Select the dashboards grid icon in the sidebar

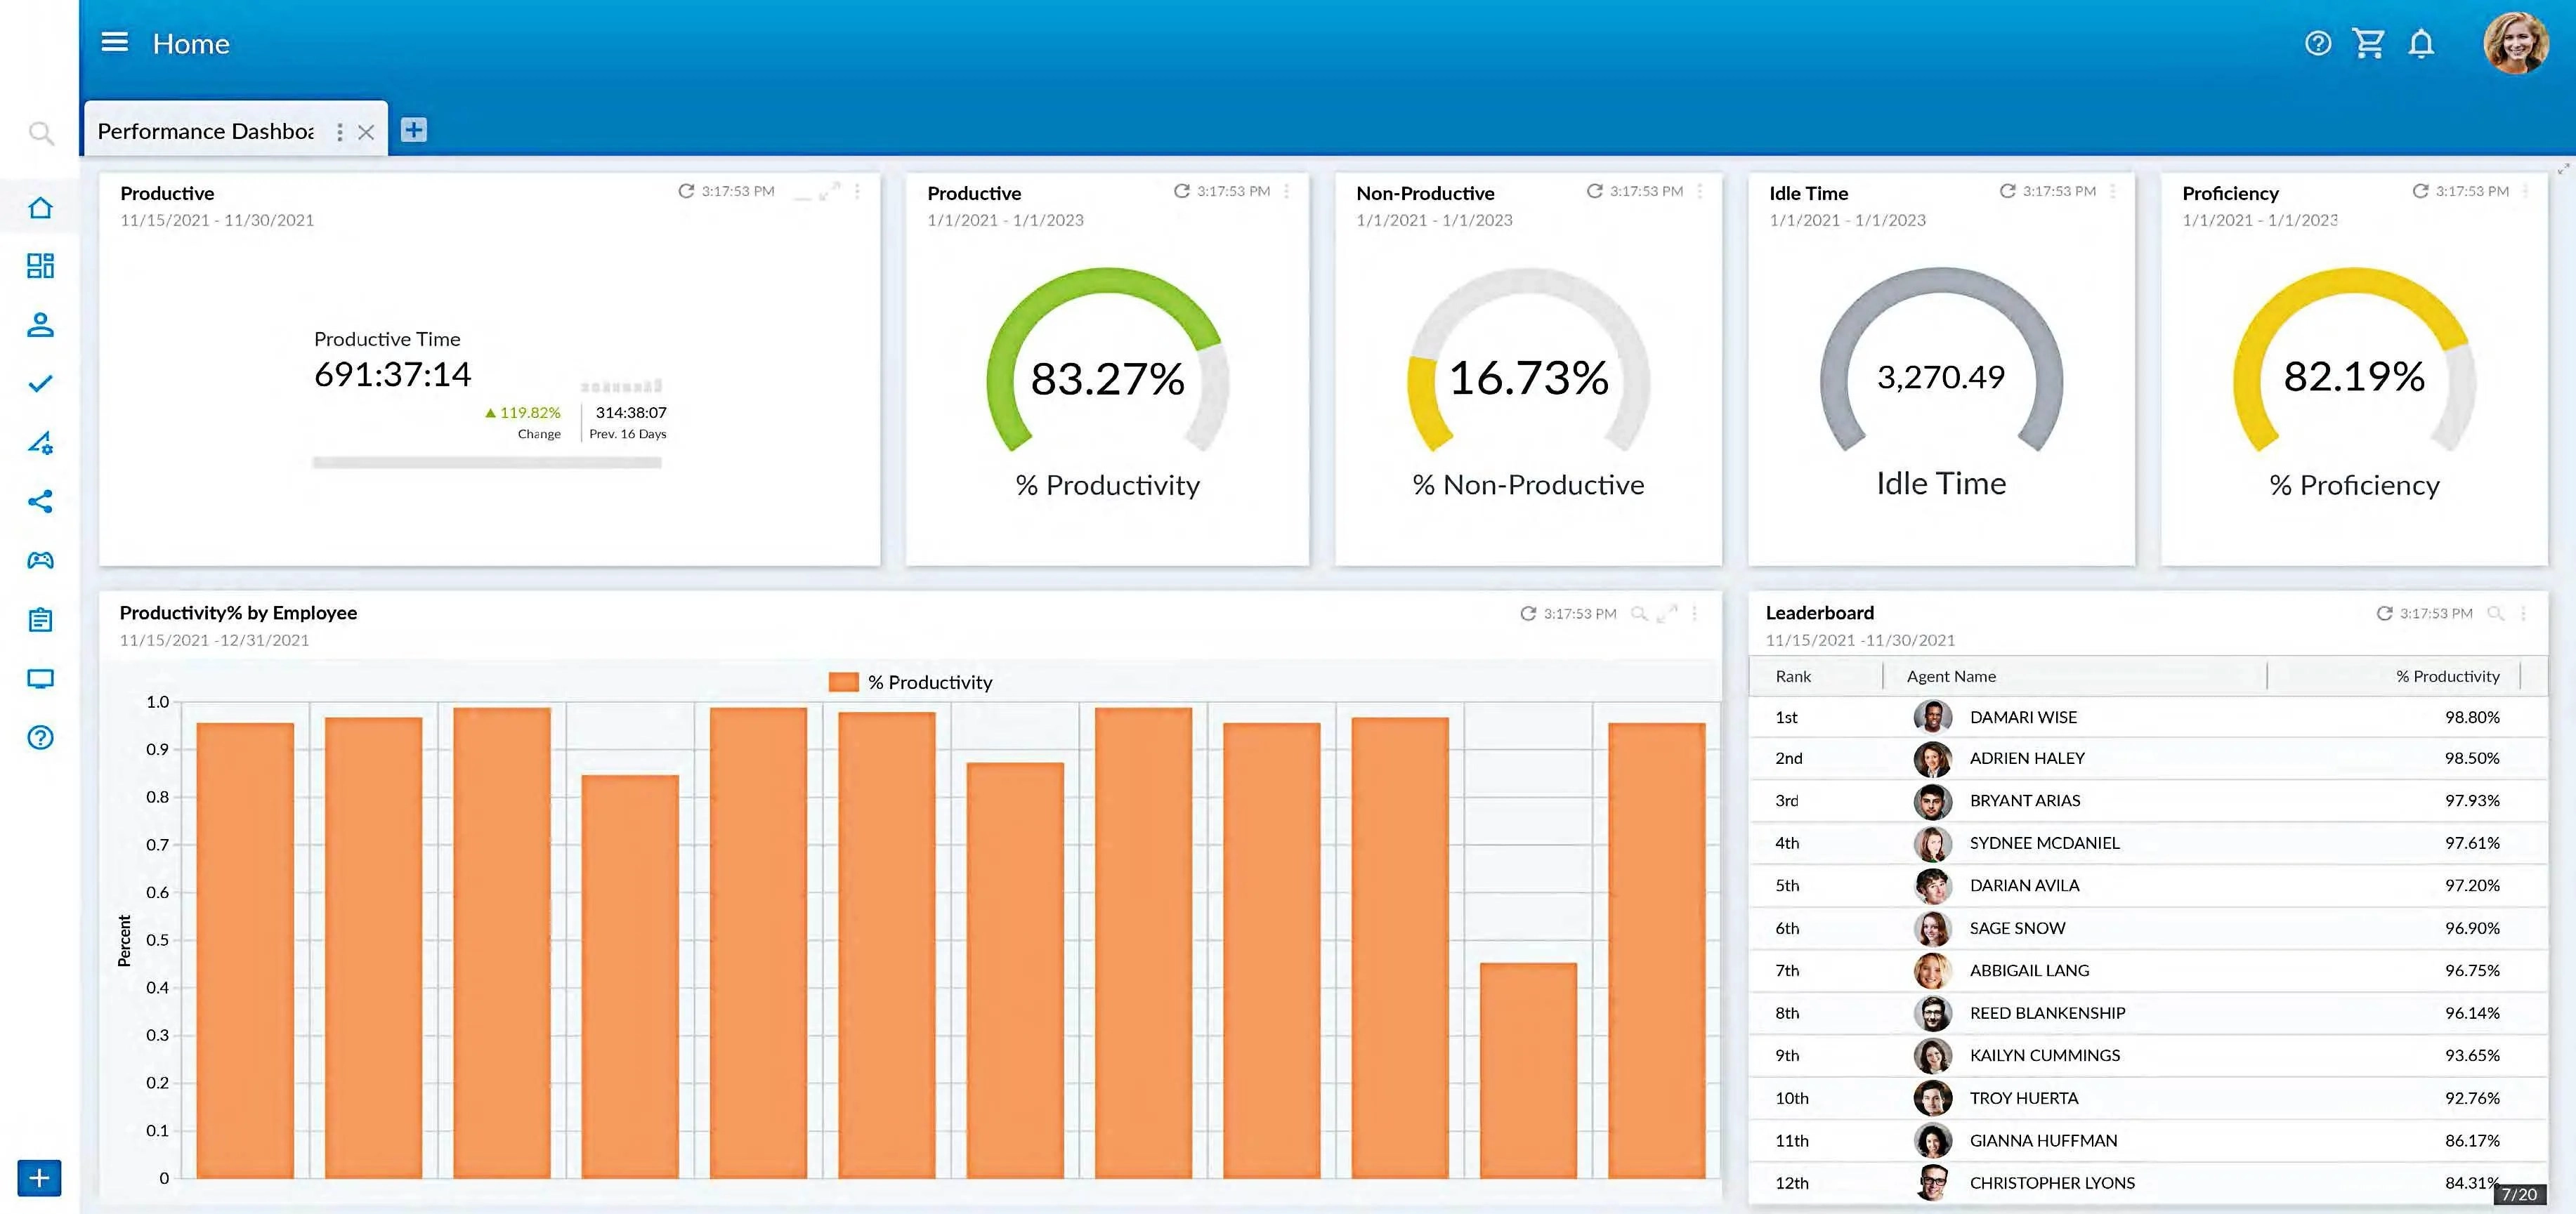coord(40,266)
